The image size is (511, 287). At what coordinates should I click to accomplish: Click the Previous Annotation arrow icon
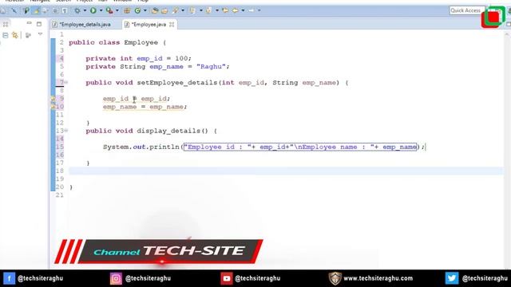(x=209, y=10)
